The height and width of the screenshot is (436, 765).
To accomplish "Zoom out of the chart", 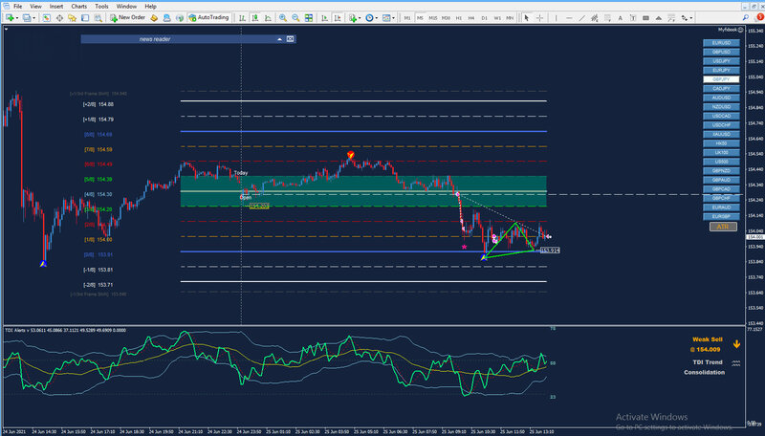I will pyautogui.click(x=295, y=18).
